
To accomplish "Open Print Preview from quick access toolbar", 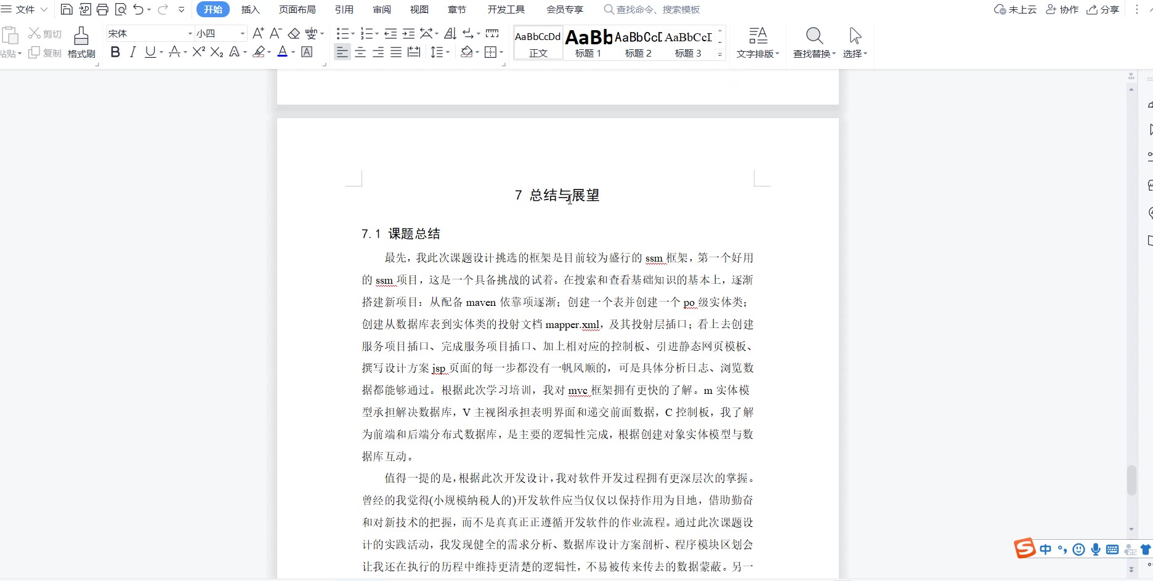I will click(121, 9).
